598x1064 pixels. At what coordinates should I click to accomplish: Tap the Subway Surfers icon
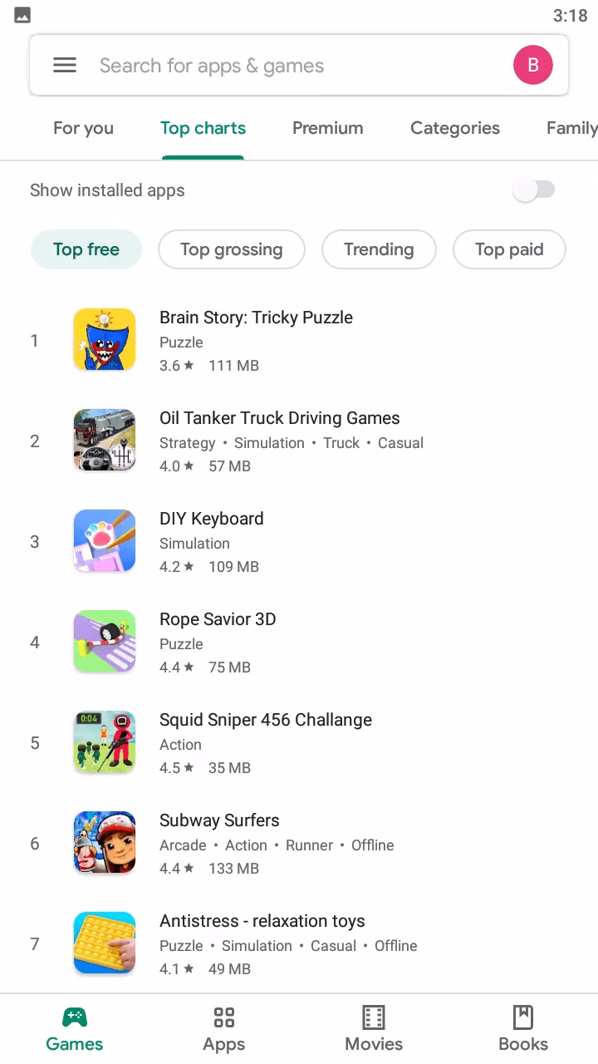point(105,843)
